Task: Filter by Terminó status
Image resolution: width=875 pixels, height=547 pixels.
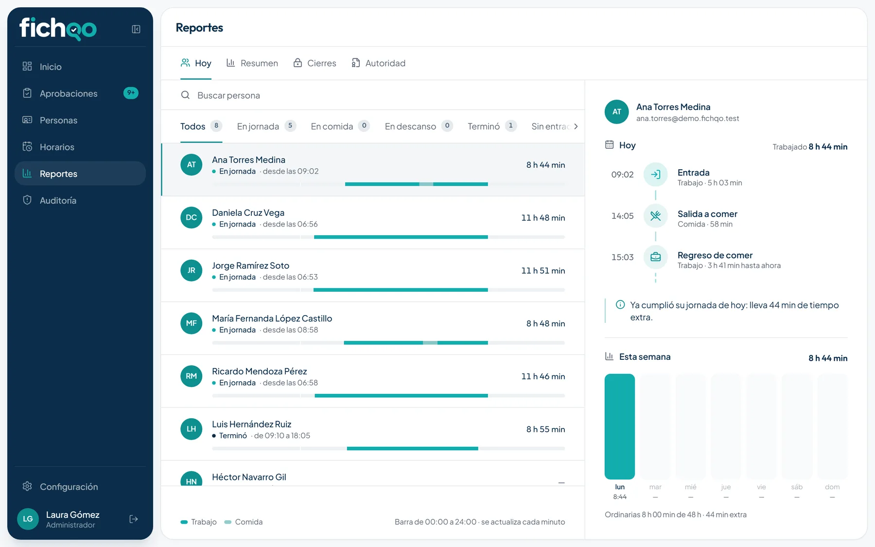Action: [x=492, y=126]
